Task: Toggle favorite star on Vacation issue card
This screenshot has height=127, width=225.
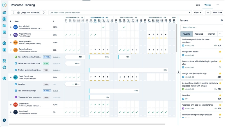Action: tap(220, 95)
